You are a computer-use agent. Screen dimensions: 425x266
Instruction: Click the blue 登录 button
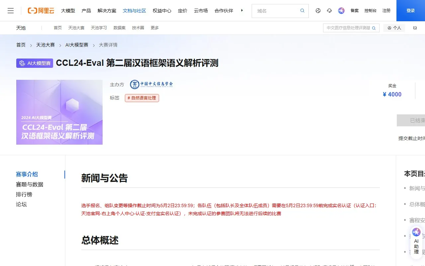(x=410, y=10)
